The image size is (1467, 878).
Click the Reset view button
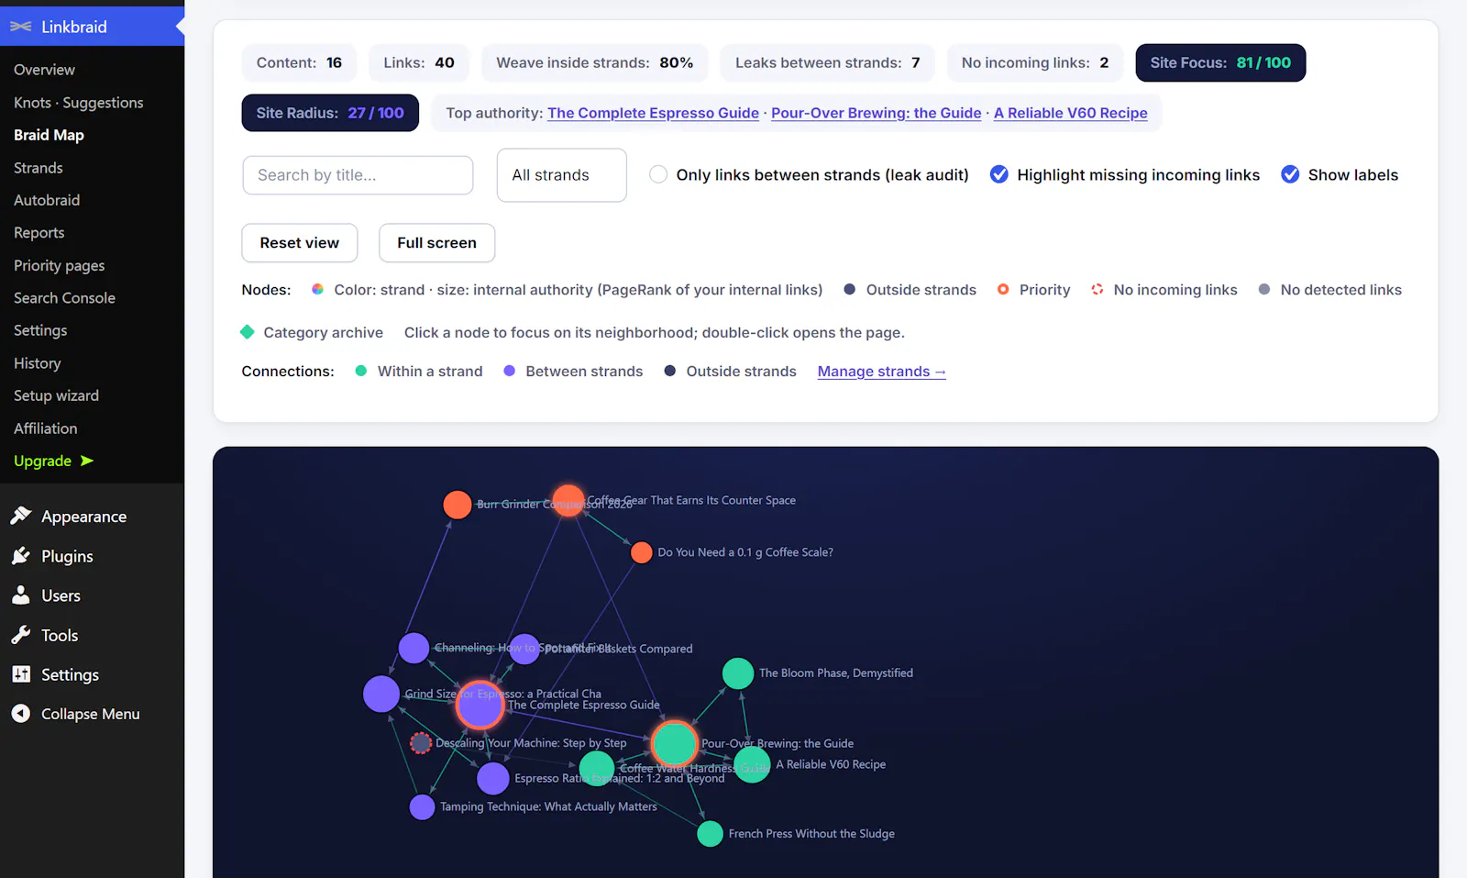300,243
